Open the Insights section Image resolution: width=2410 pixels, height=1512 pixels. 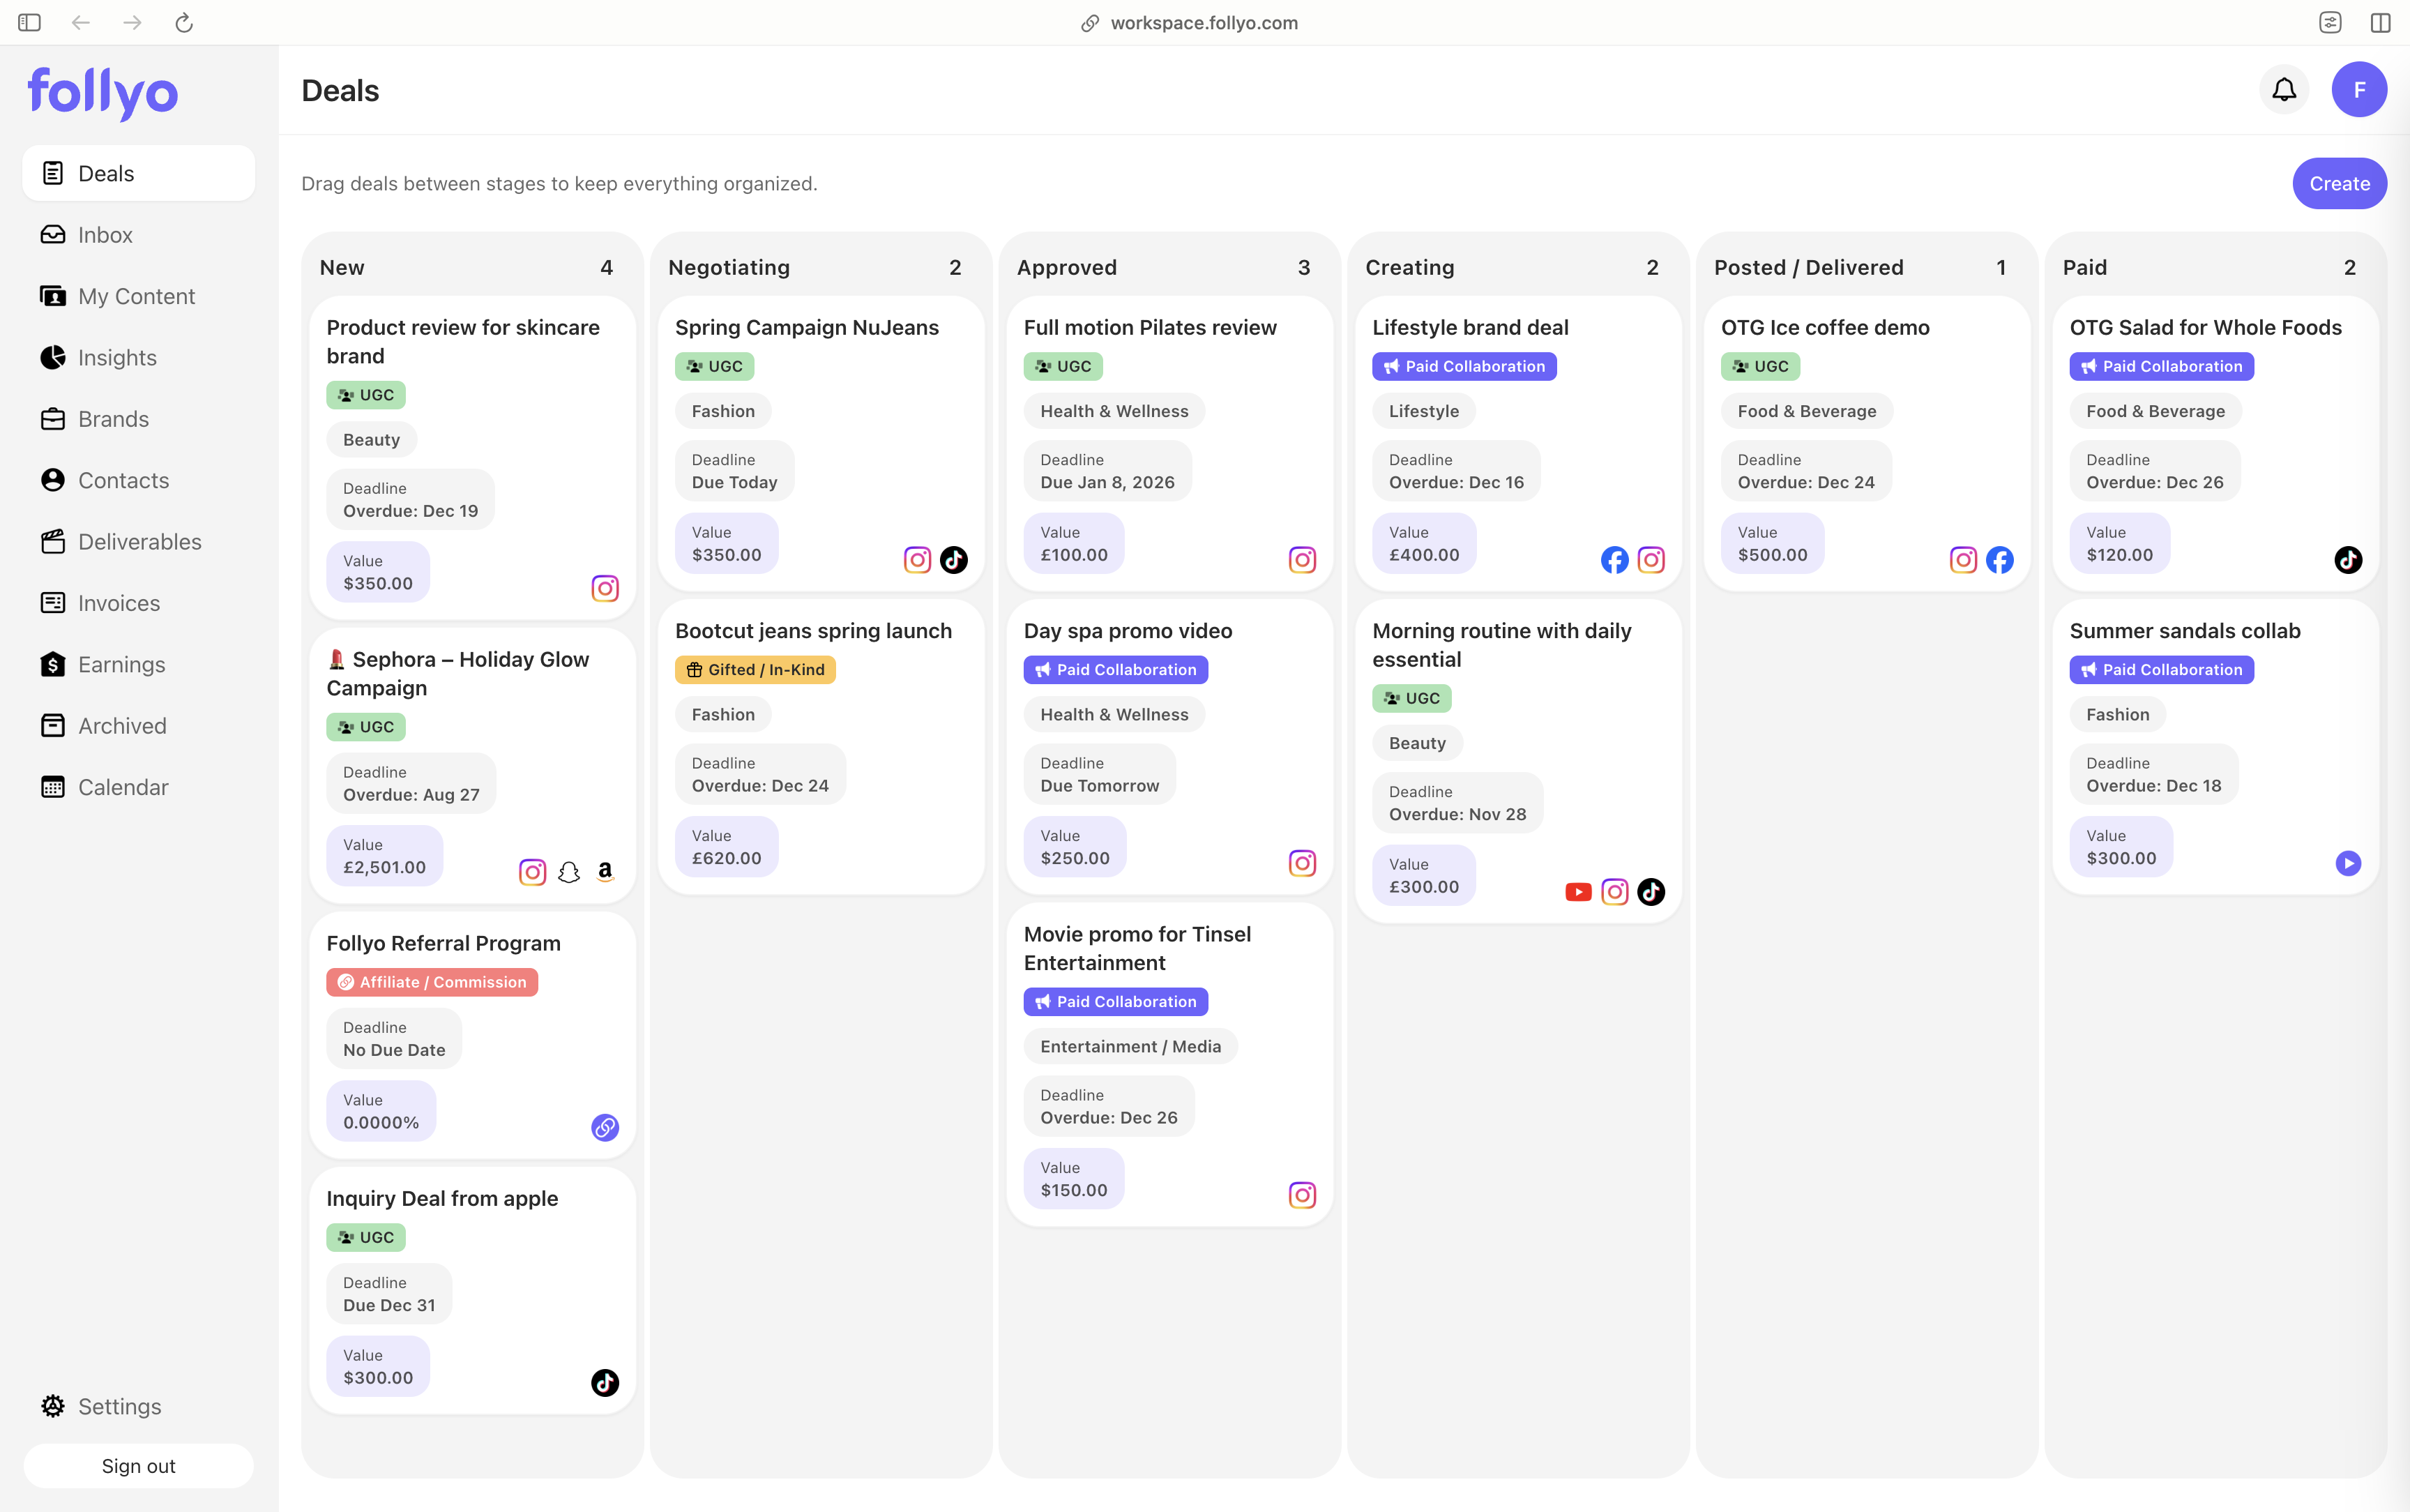(117, 357)
